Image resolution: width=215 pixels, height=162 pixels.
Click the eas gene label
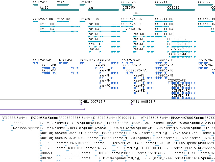click(x=91, y=8)
